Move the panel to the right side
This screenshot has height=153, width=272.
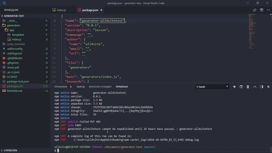tap(261, 87)
